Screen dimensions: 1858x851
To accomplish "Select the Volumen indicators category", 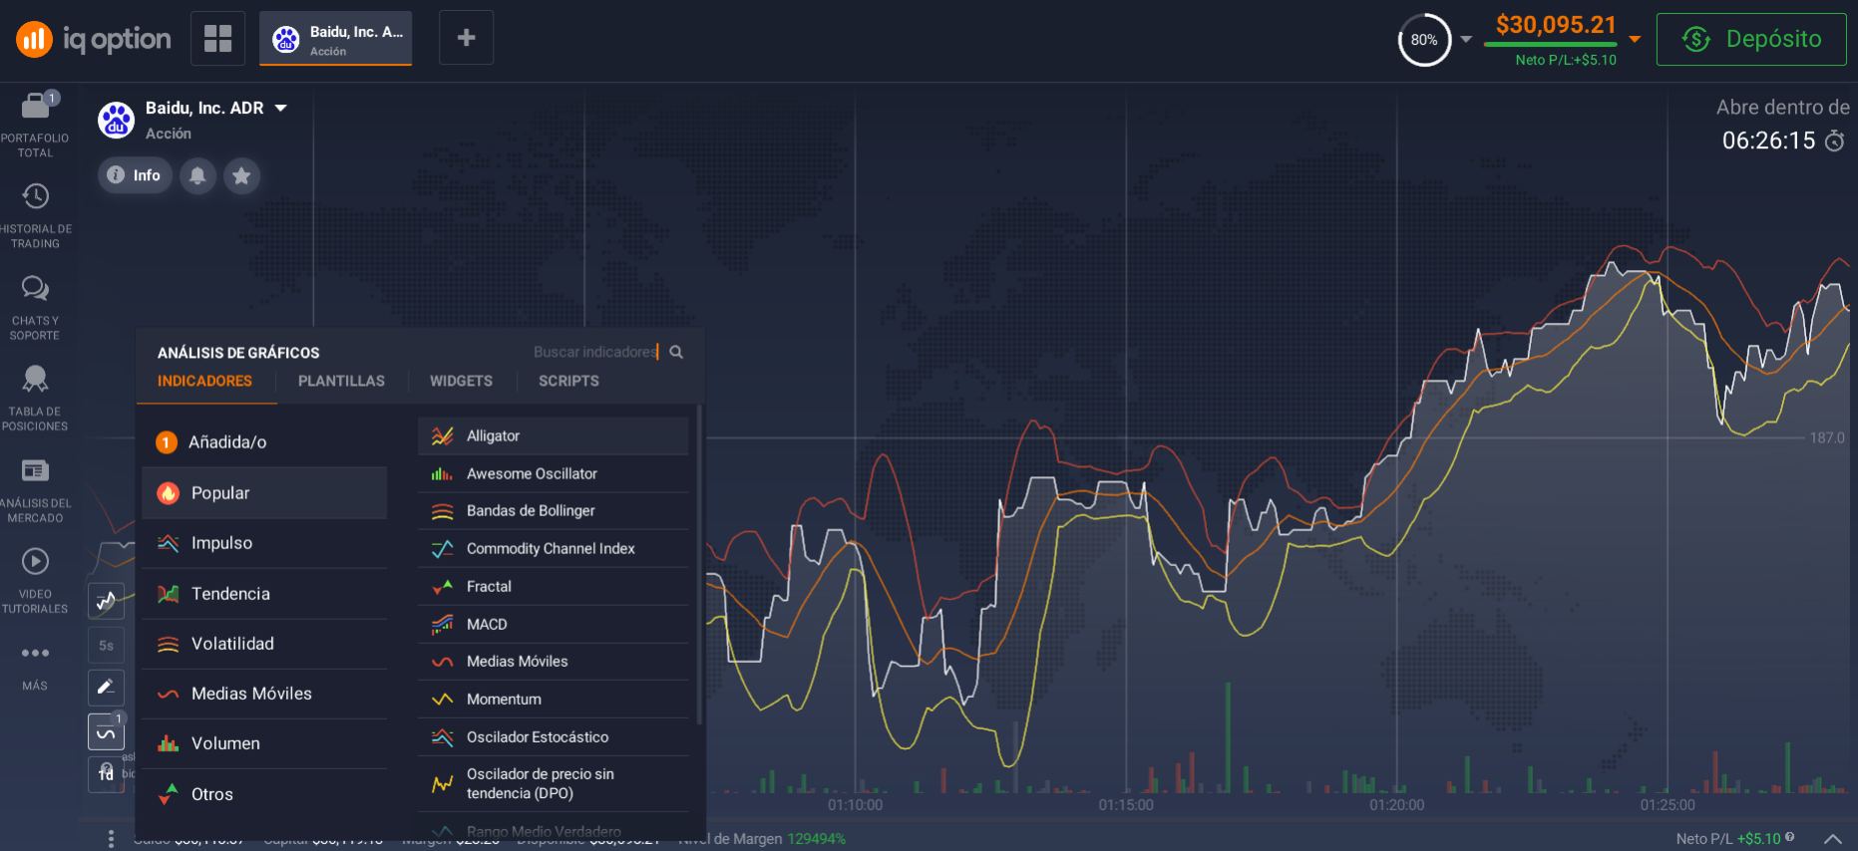I will [264, 743].
